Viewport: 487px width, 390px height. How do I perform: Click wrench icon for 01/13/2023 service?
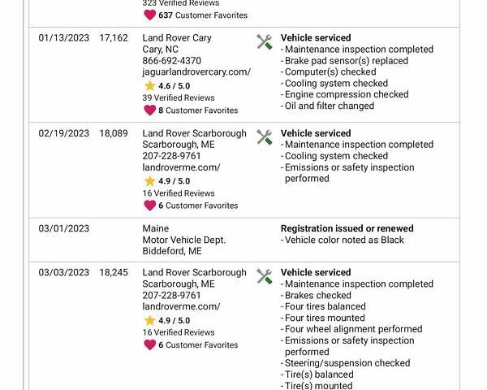264,42
